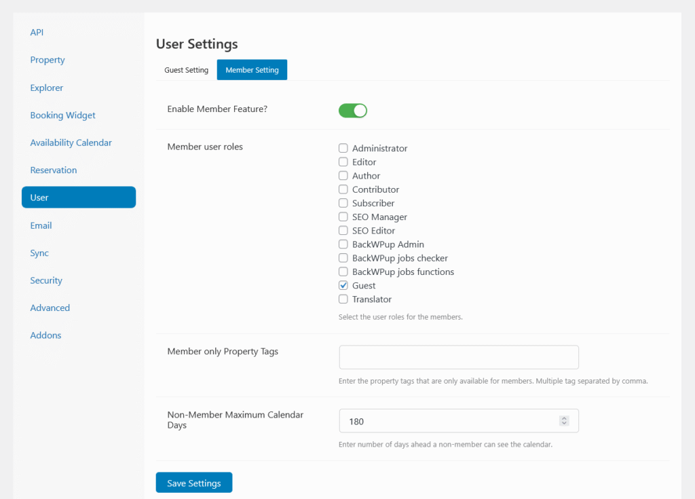Open the API settings section
The image size is (695, 499).
pyautogui.click(x=37, y=33)
